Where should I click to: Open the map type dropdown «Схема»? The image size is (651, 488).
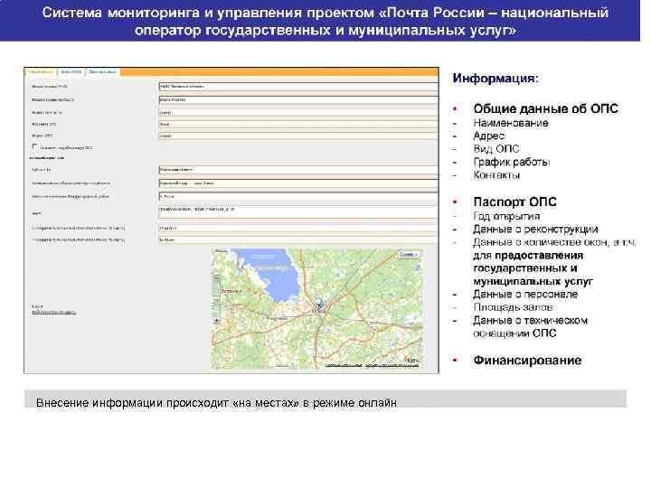click(409, 254)
